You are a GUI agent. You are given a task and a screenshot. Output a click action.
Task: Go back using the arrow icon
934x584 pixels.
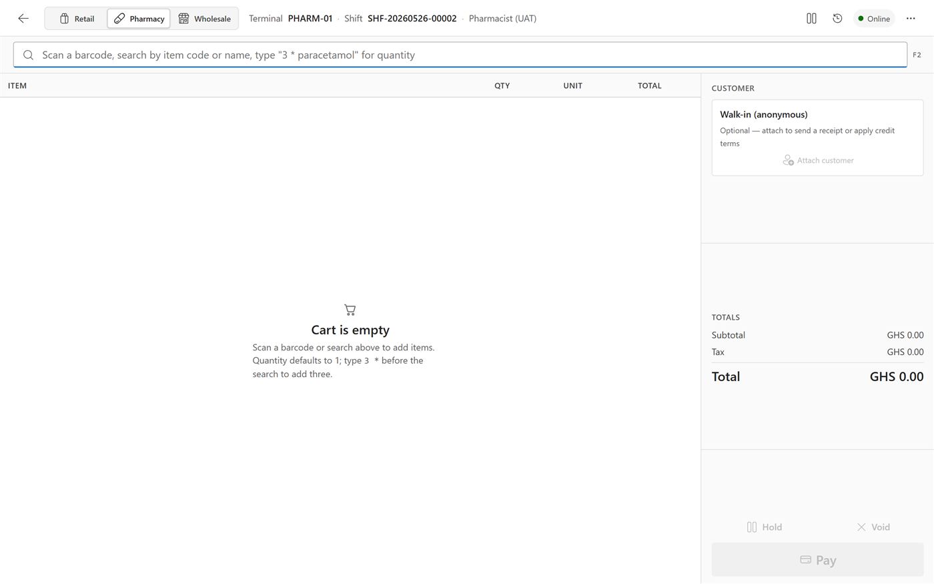click(23, 19)
